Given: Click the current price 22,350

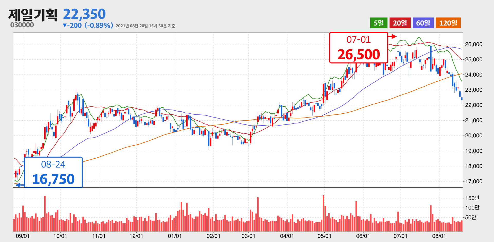Looking at the screenshot, I should pyautogui.click(x=84, y=14).
